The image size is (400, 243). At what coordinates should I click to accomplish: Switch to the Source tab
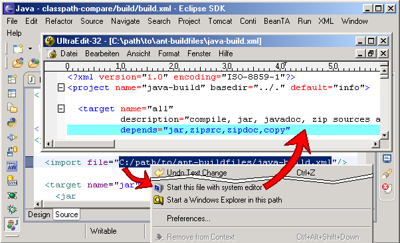pyautogui.click(x=66, y=215)
